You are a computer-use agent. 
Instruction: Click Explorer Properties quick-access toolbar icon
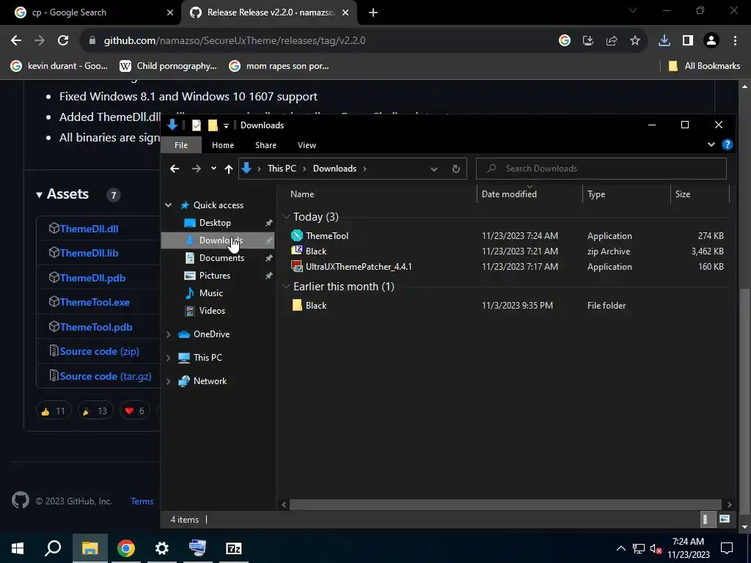[197, 125]
